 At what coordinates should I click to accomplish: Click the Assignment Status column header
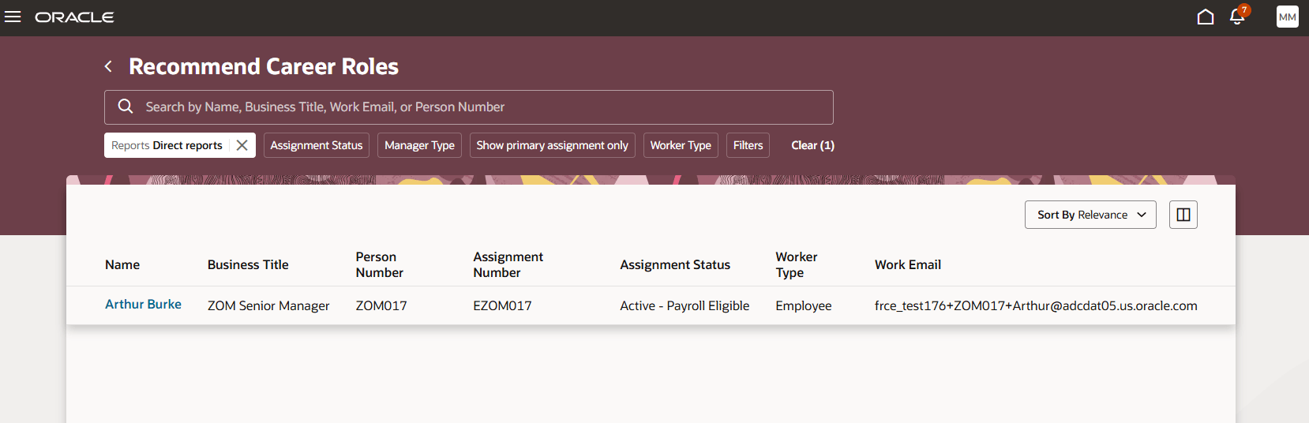click(675, 265)
